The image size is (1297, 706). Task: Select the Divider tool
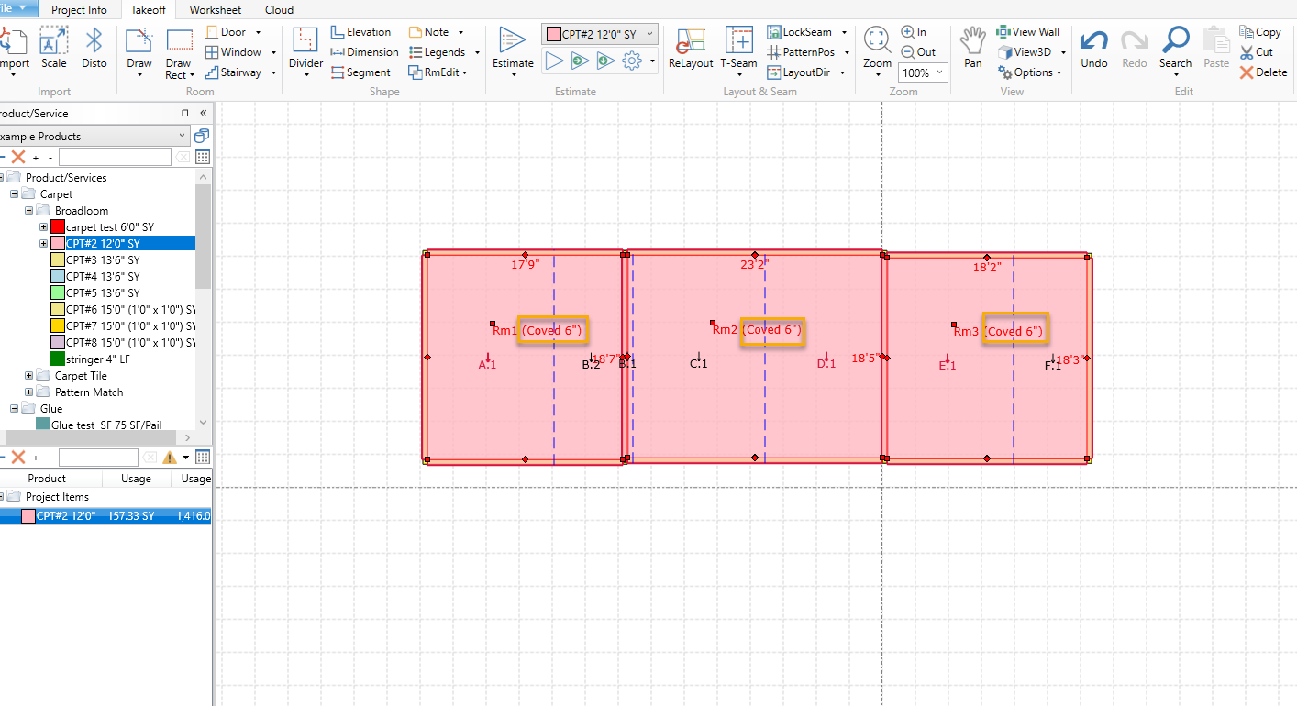tap(305, 53)
